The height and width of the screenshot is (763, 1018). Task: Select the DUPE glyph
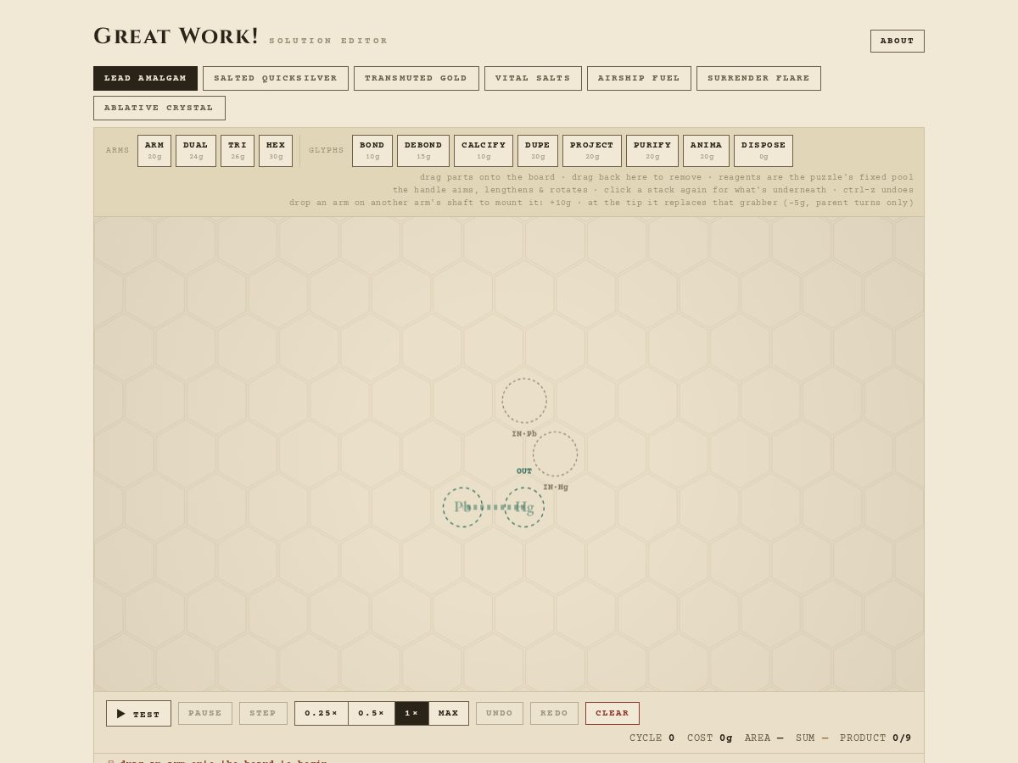click(538, 150)
